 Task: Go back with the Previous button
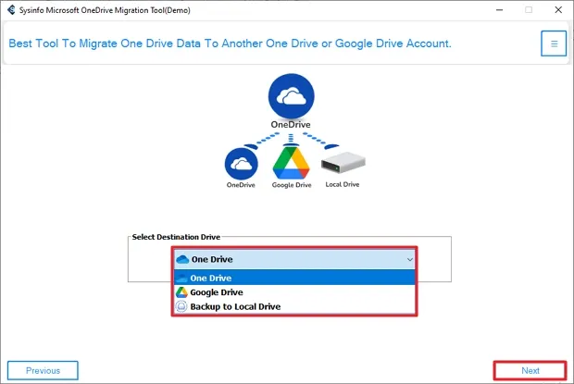click(43, 370)
